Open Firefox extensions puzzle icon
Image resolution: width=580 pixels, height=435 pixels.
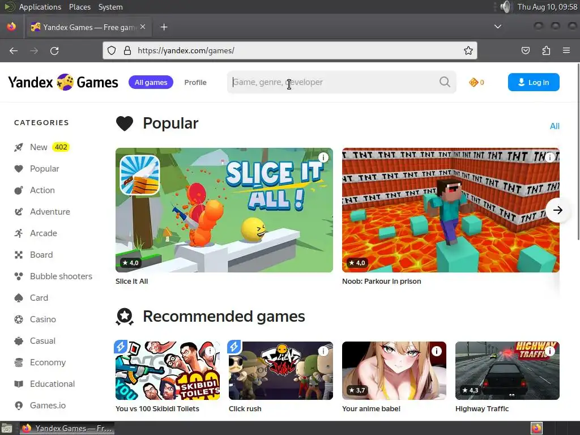click(x=546, y=50)
